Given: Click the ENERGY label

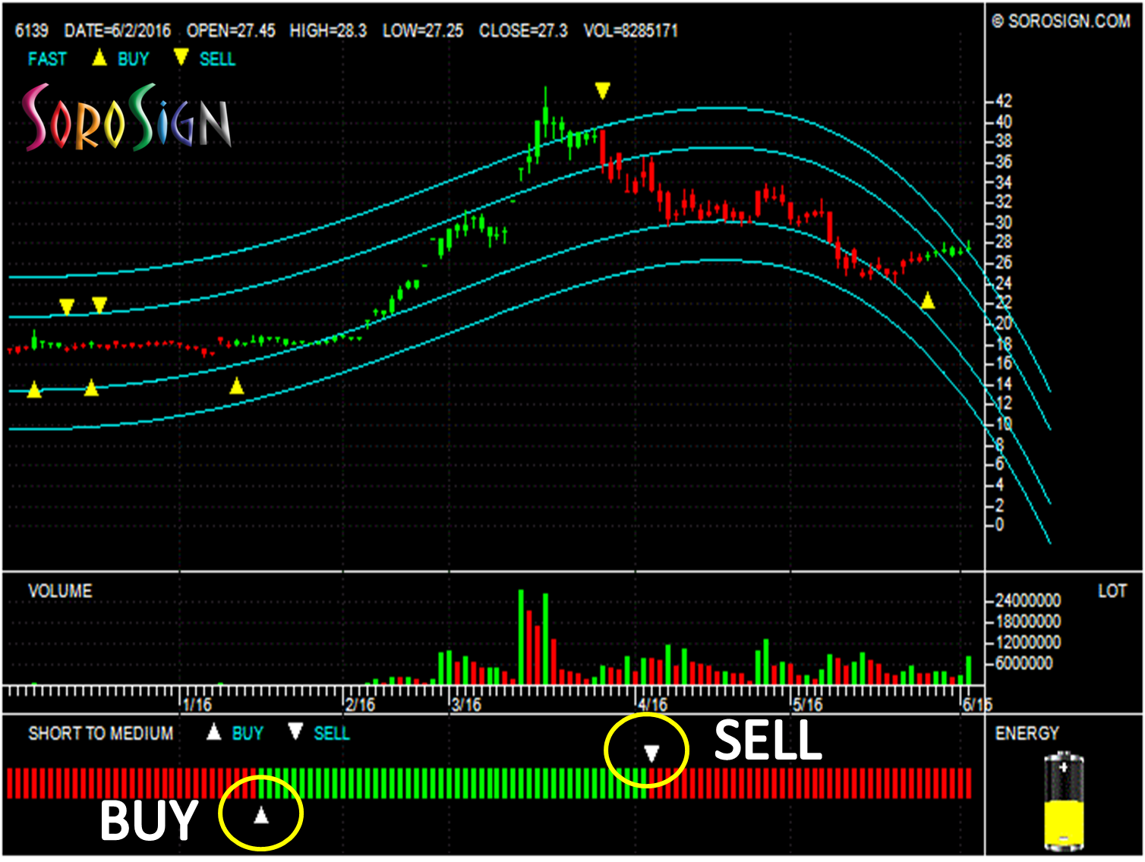Looking at the screenshot, I should click(x=1027, y=734).
